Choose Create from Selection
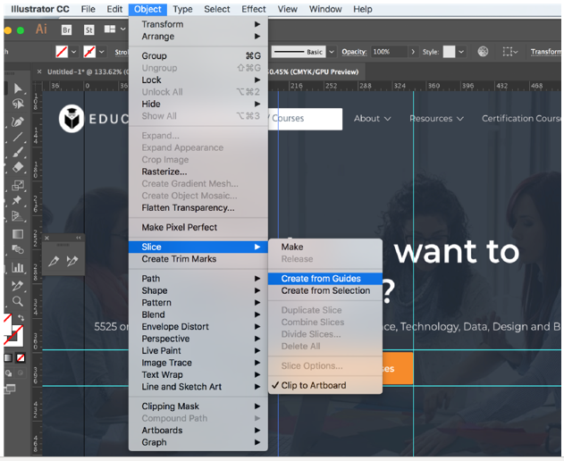The height and width of the screenshot is (461, 564). (325, 290)
